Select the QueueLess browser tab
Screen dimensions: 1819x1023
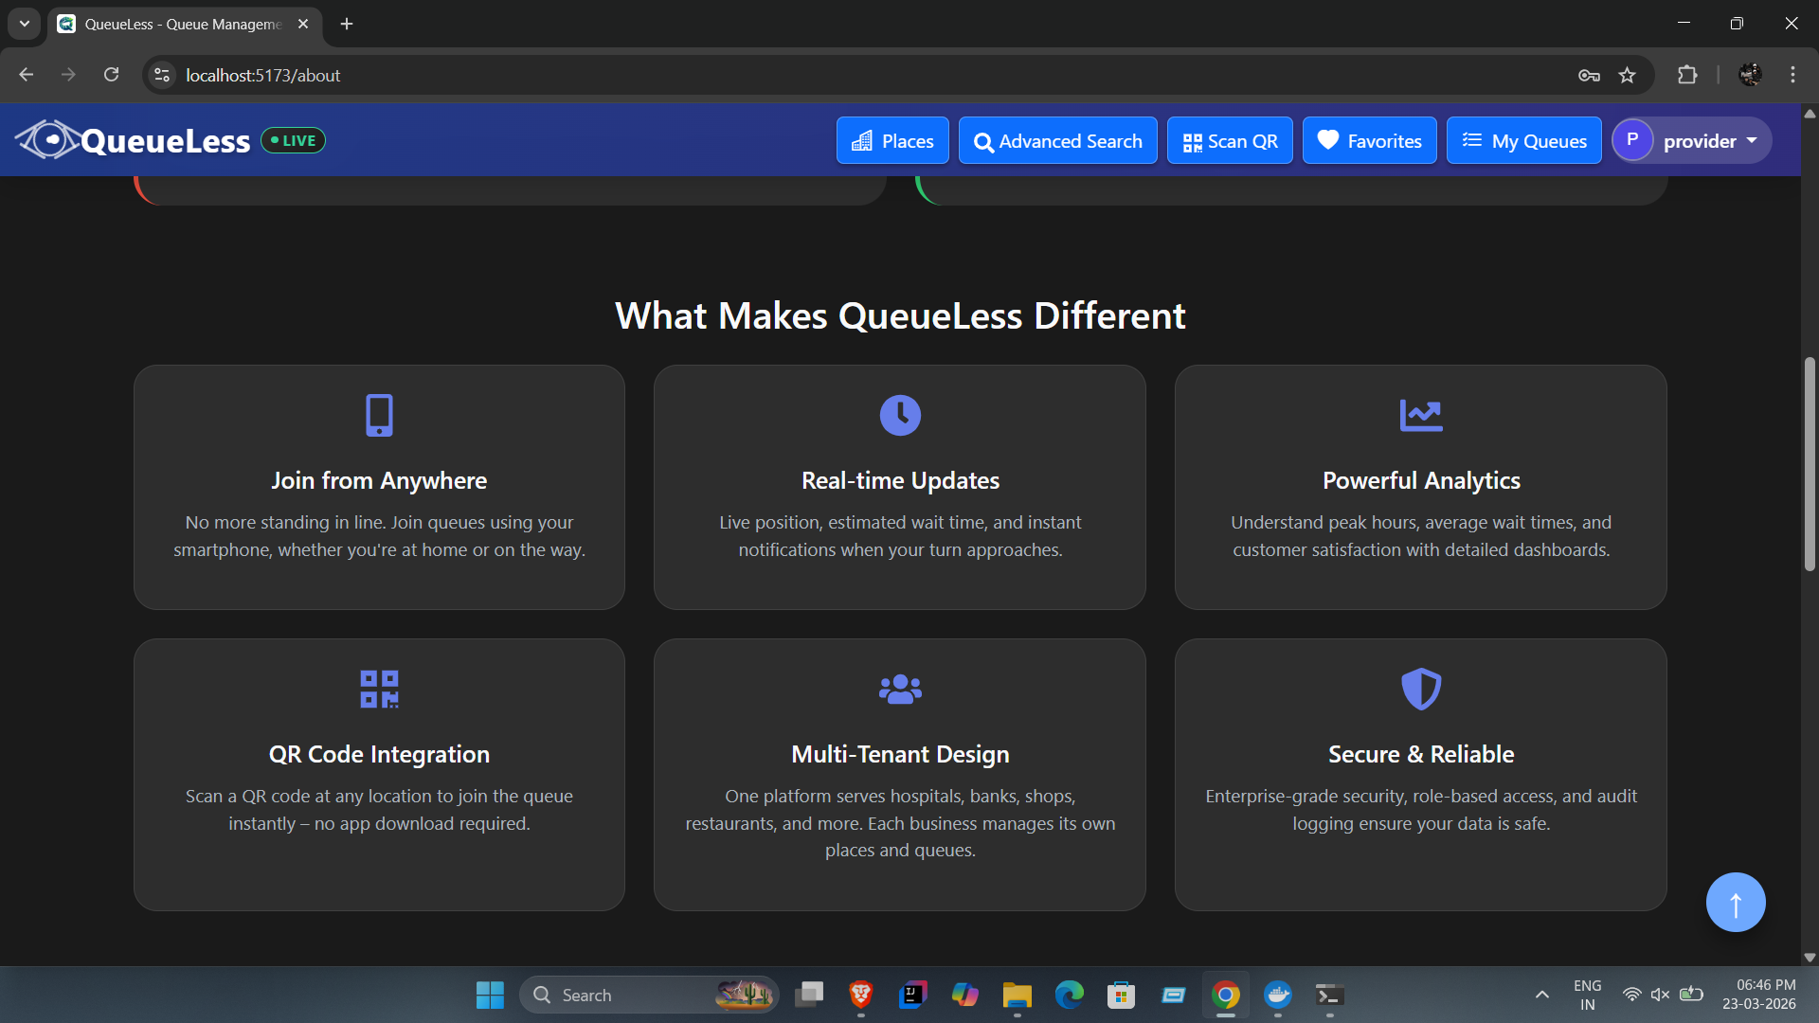[185, 24]
